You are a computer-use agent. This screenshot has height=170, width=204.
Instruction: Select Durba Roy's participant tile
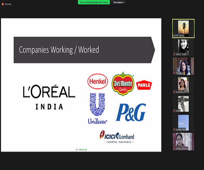click(184, 85)
